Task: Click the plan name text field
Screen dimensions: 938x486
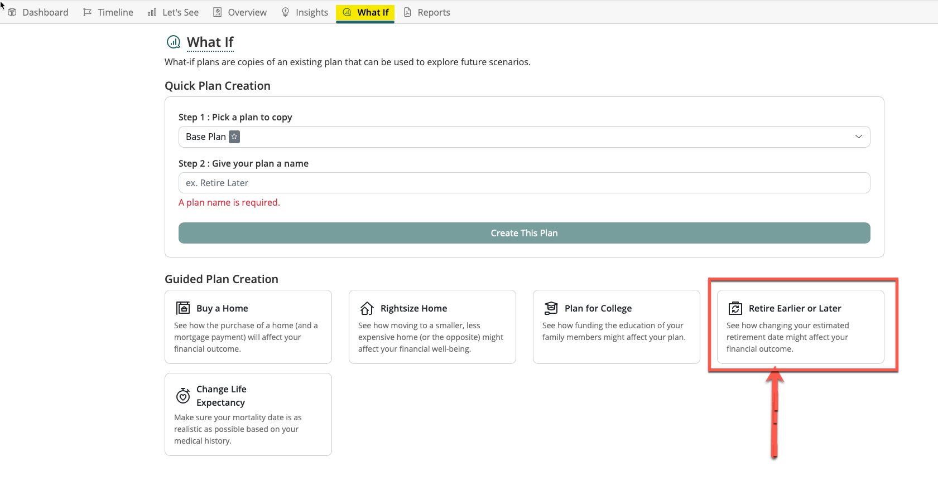Action: pos(523,183)
